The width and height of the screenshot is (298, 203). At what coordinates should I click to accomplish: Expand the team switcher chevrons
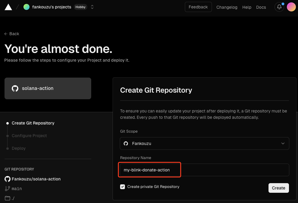pyautogui.click(x=92, y=7)
